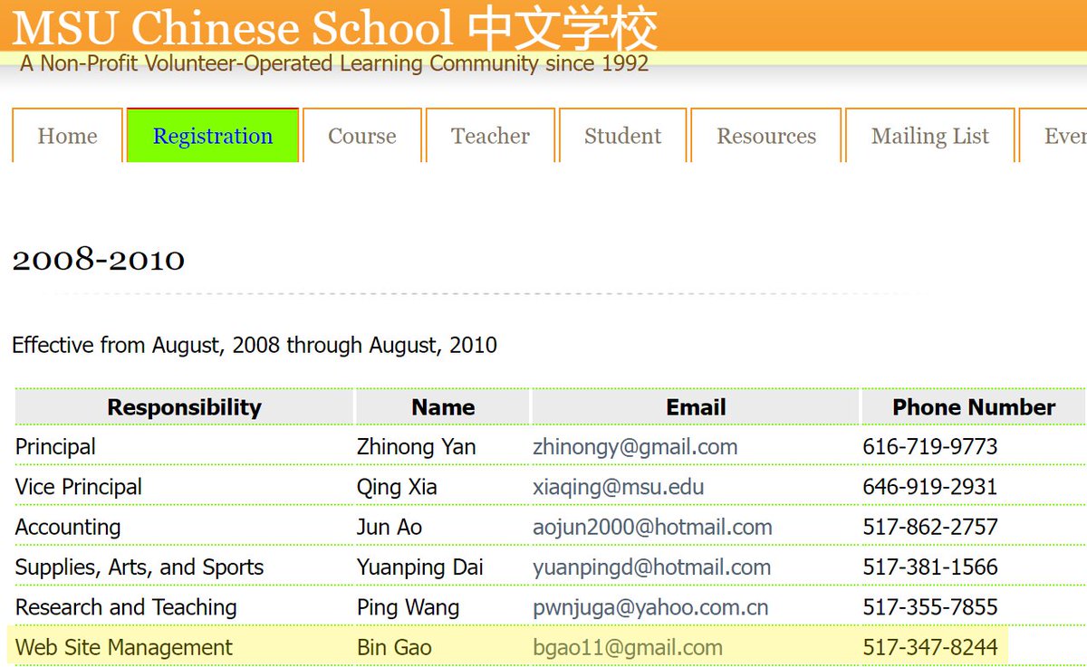Click the xiaqing@msu.edu email link
The image size is (1087, 667).
[x=618, y=487]
